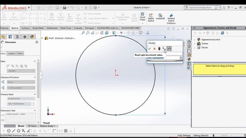Screen dimensions: 246x138
Task: Toggle Instant2D in the ribbon
Action: coord(160,16)
